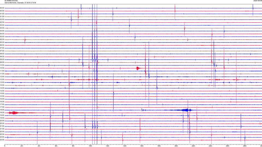Click the 03:30 row label

pyautogui.click(x=2, y=28)
